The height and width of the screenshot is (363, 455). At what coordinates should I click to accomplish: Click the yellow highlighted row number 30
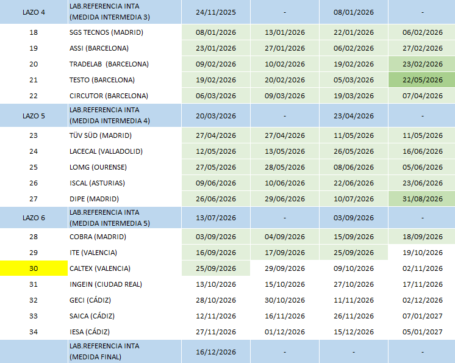click(34, 268)
